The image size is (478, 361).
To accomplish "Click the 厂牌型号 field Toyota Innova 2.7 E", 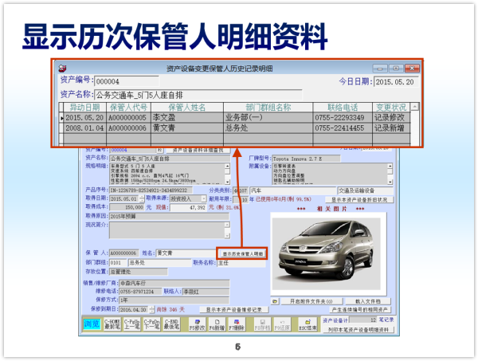I will (306, 159).
